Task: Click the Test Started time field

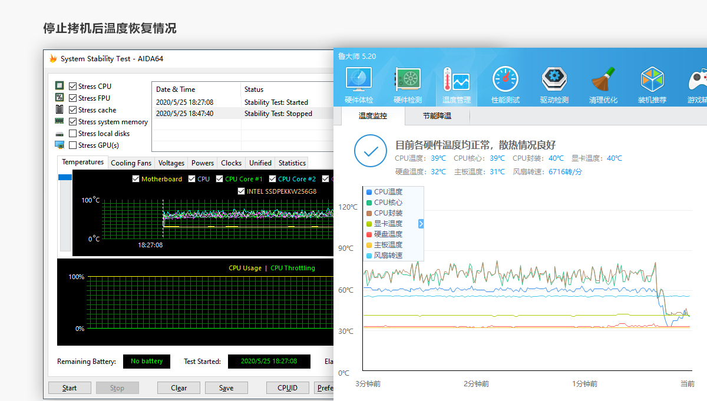Action: (x=269, y=361)
